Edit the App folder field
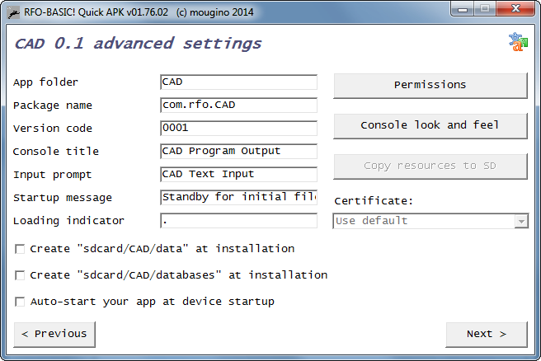 [x=239, y=82]
